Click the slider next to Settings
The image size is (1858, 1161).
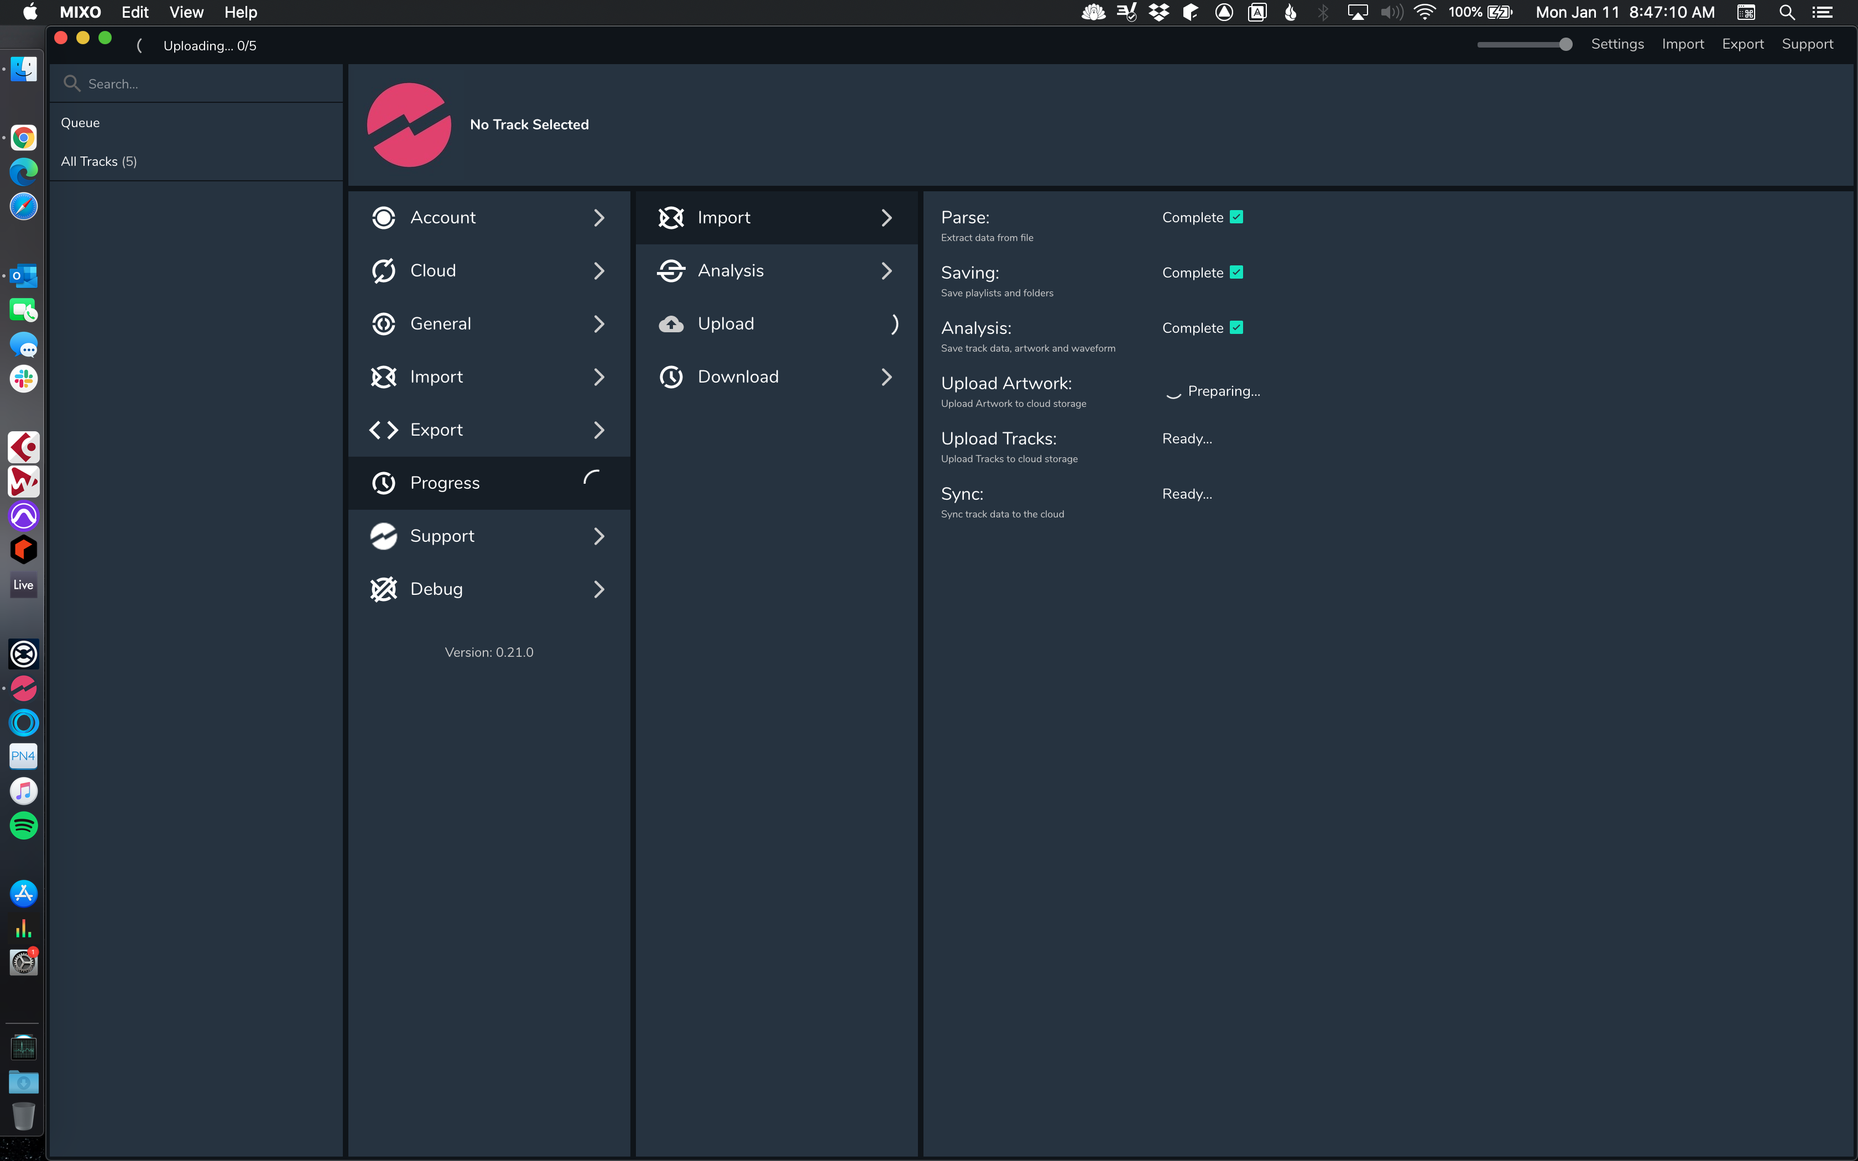point(1524,45)
